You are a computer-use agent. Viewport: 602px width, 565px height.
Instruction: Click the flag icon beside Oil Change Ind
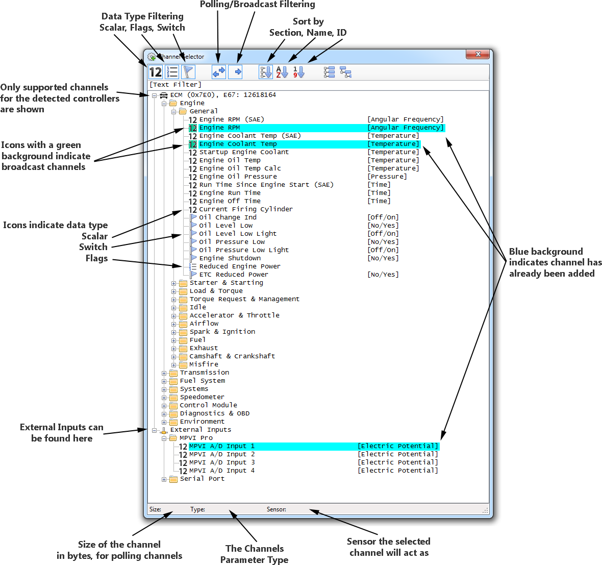[193, 217]
